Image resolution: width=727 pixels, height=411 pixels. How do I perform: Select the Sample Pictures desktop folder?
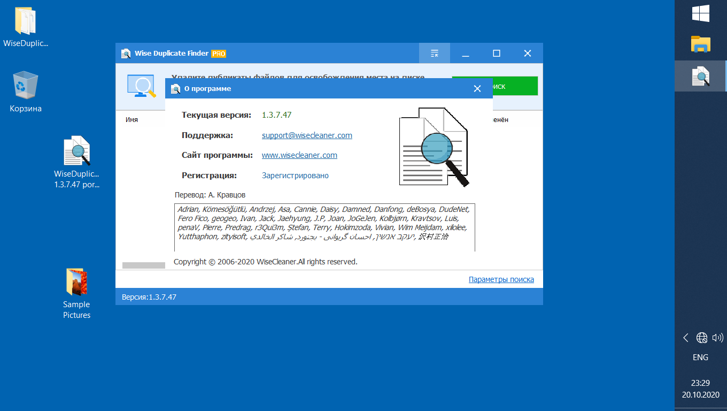pos(77,293)
